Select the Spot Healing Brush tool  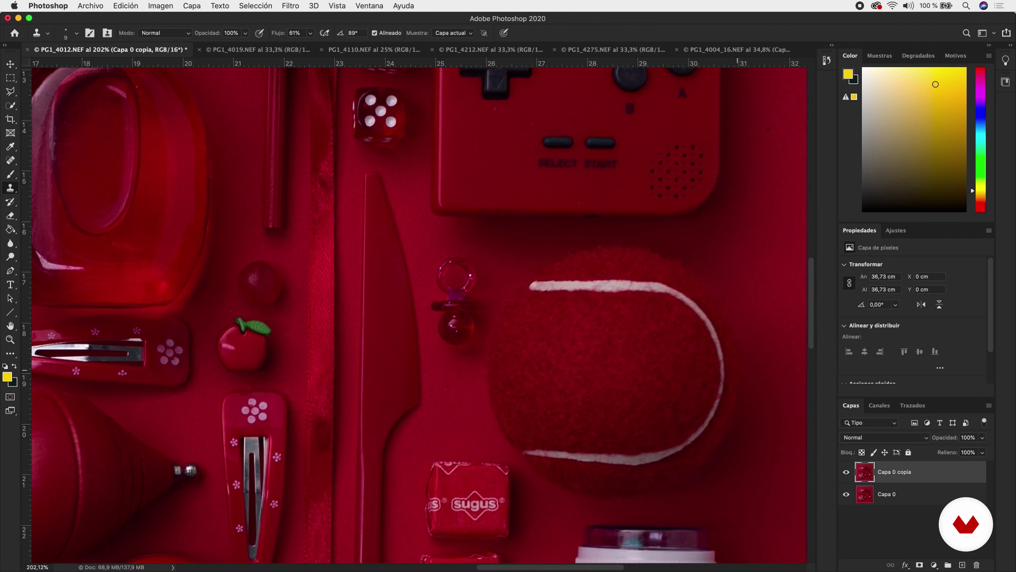(10, 161)
